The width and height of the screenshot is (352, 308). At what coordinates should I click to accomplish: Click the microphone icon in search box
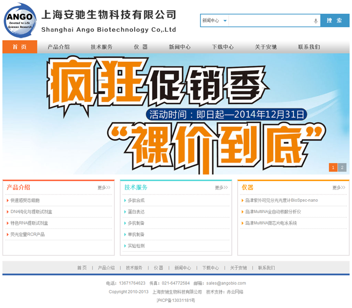point(316,21)
